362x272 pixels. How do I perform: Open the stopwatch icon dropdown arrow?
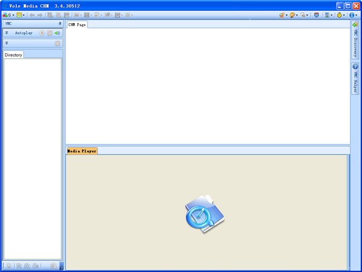(344, 15)
